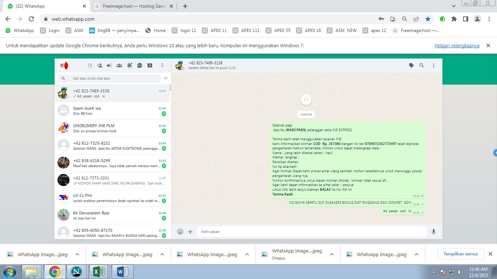Click the "Pelajari selengkapnya" link

457,46
